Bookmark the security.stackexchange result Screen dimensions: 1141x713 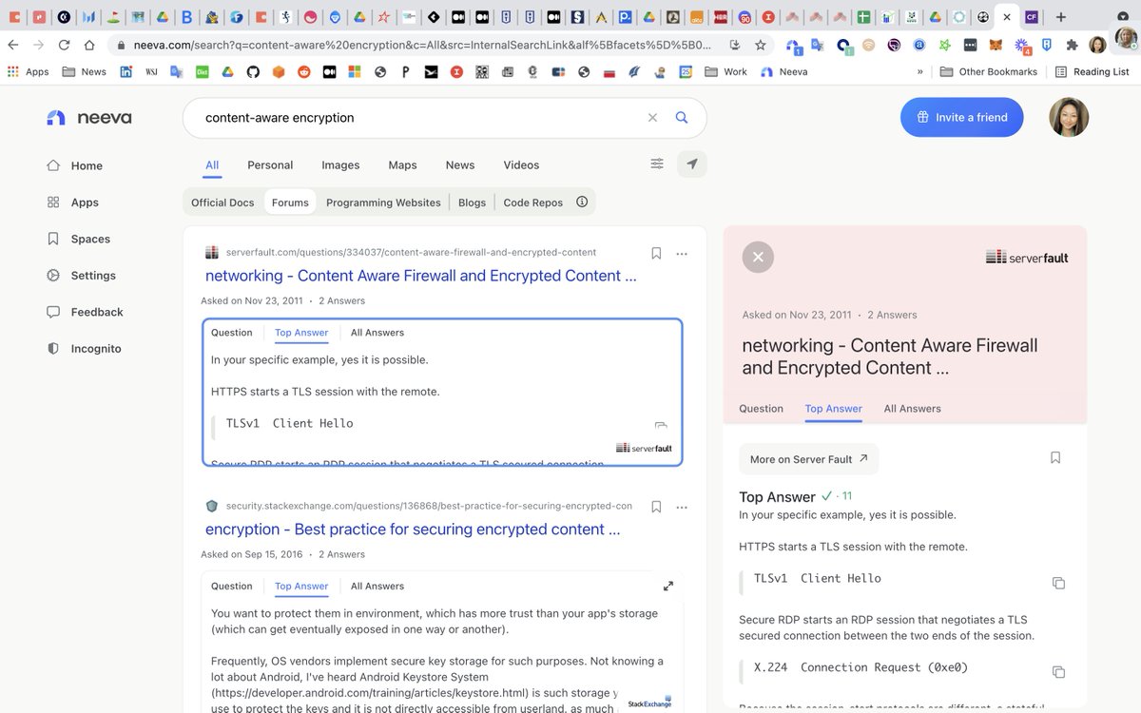(x=656, y=507)
